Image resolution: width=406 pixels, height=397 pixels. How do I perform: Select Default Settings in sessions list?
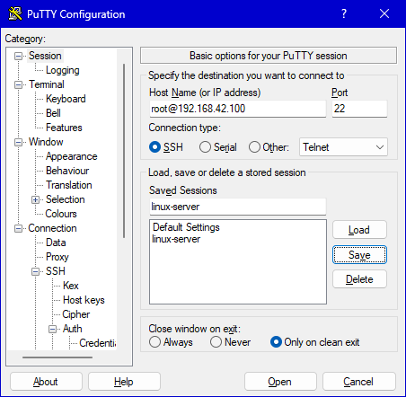pyautogui.click(x=186, y=227)
